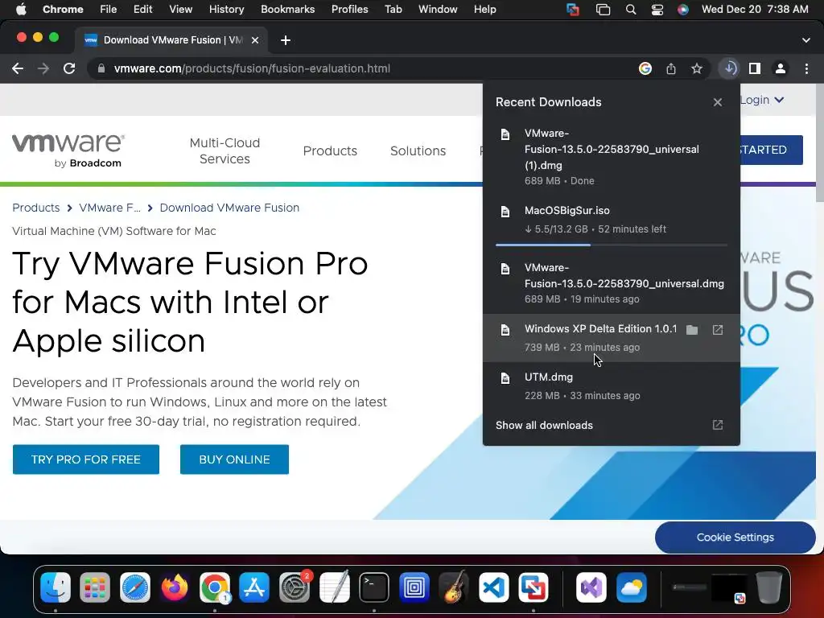824x618 pixels.
Task: Click the BUY ONLINE button
Action: (234, 459)
